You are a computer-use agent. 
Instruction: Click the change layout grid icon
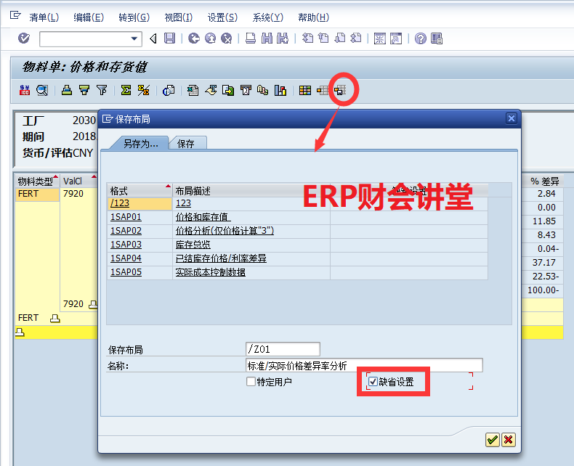[305, 91]
